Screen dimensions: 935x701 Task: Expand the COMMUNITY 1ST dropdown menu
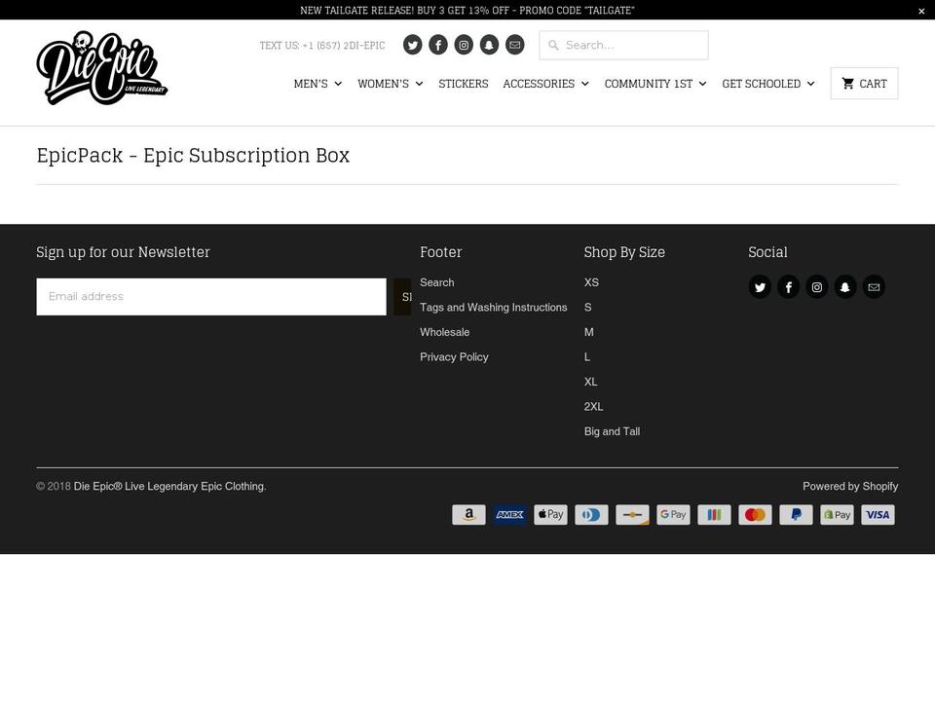pos(655,84)
